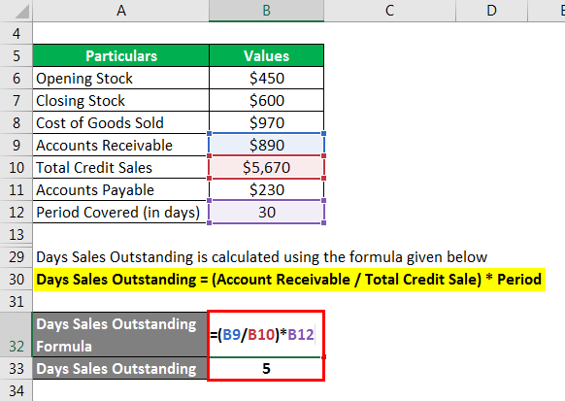Select row 6 header

17,79
